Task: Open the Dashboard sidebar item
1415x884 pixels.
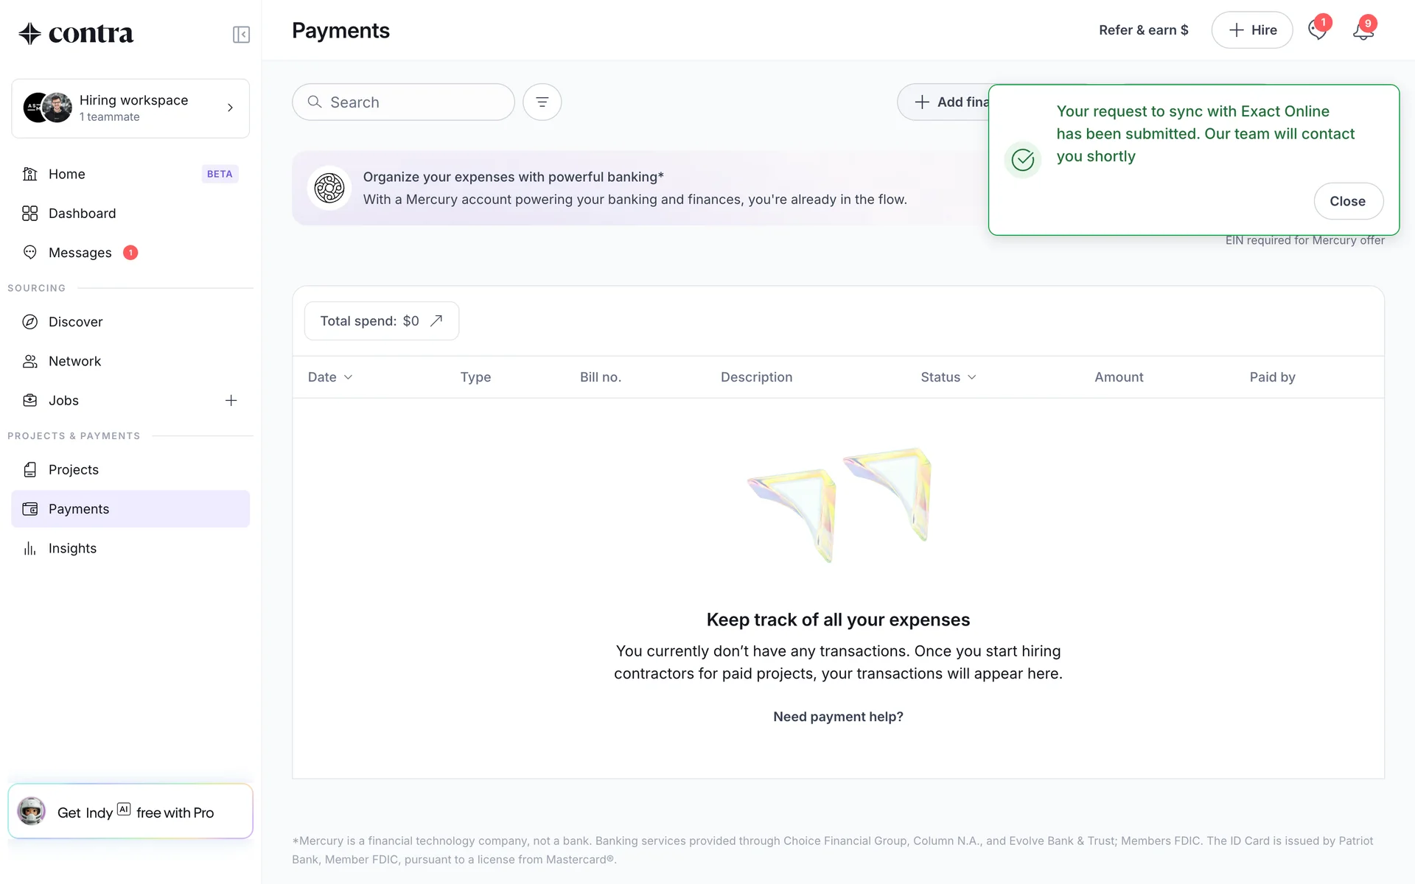Action: [x=82, y=214]
